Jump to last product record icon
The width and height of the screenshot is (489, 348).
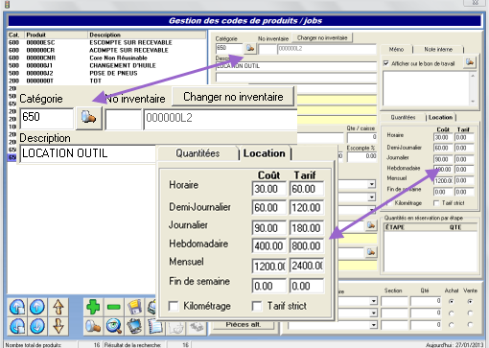click(x=17, y=327)
